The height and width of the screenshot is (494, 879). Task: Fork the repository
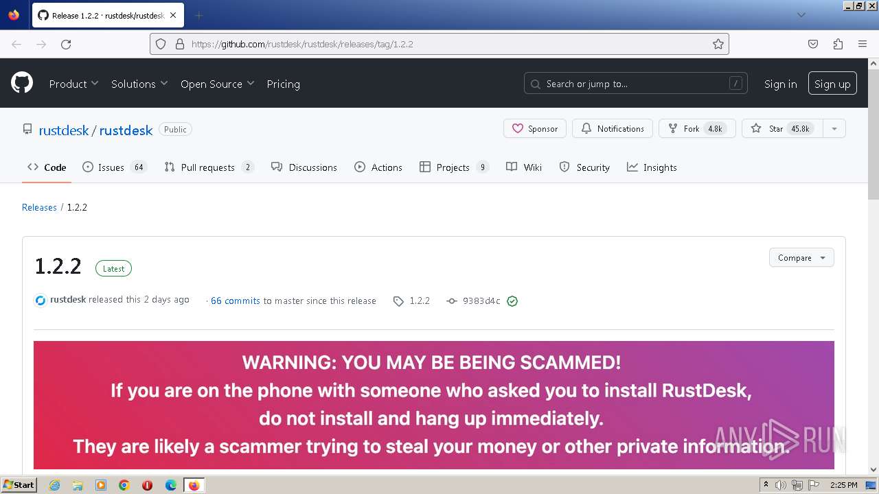(x=697, y=128)
